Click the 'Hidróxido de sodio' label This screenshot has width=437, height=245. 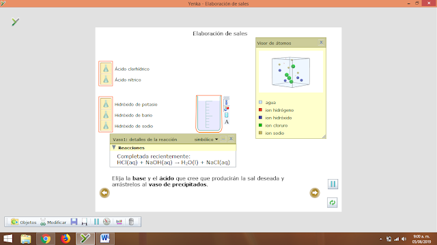tap(134, 126)
